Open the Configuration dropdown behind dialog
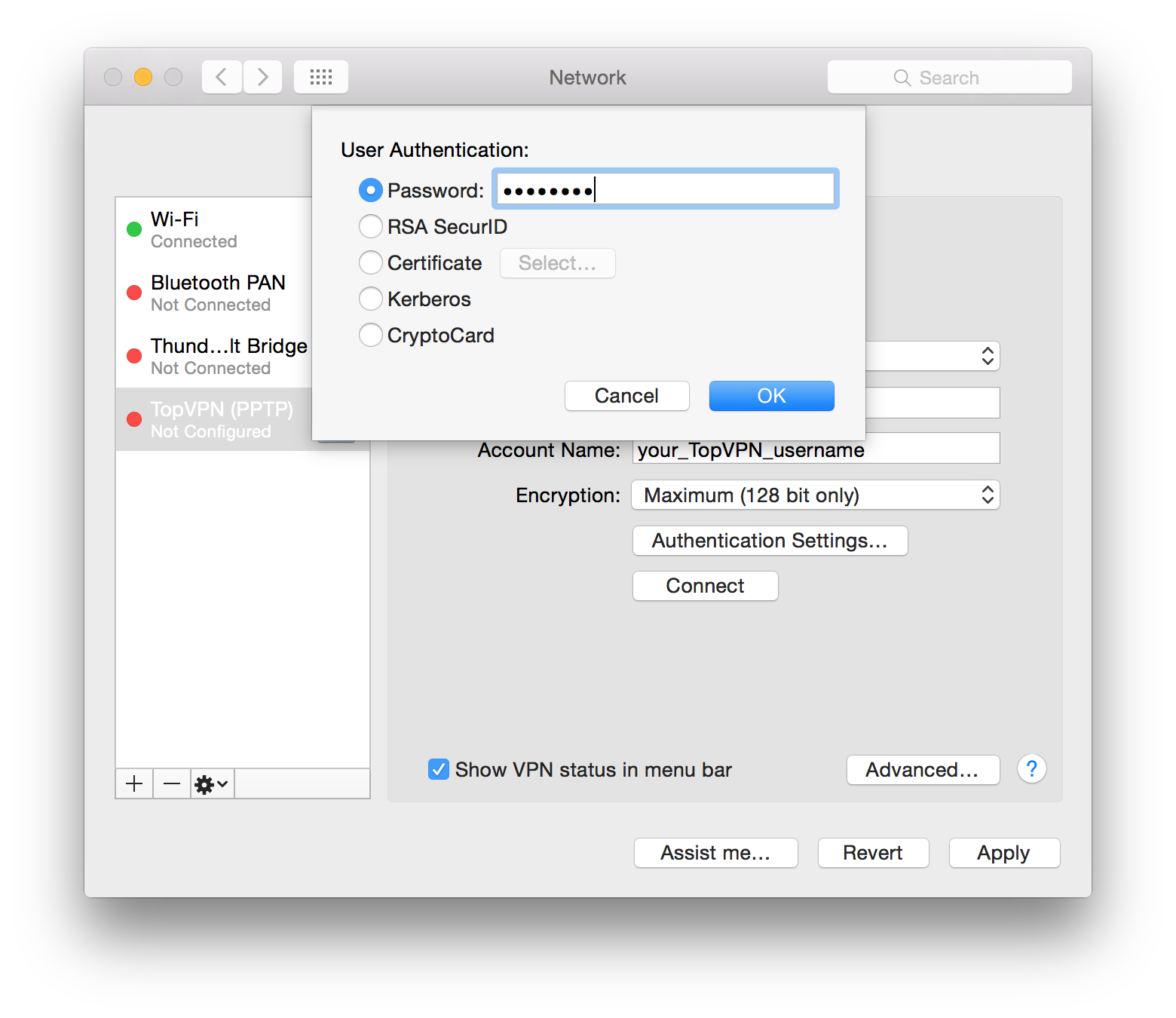 [933, 356]
